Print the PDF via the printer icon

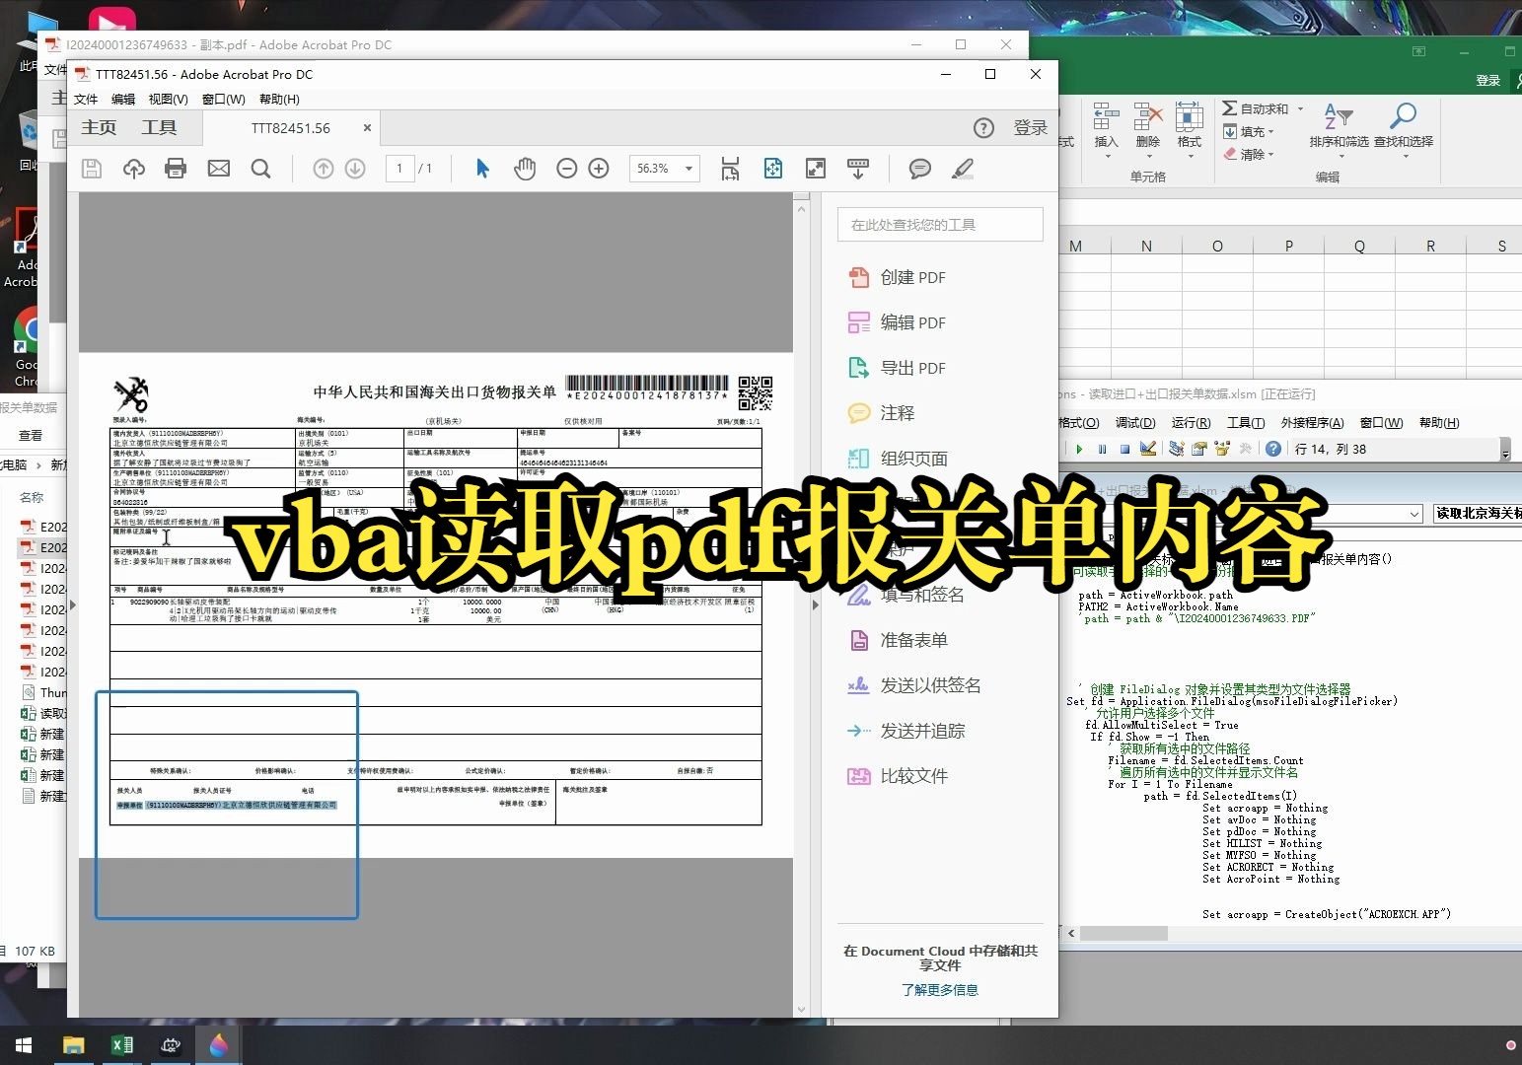click(x=176, y=168)
